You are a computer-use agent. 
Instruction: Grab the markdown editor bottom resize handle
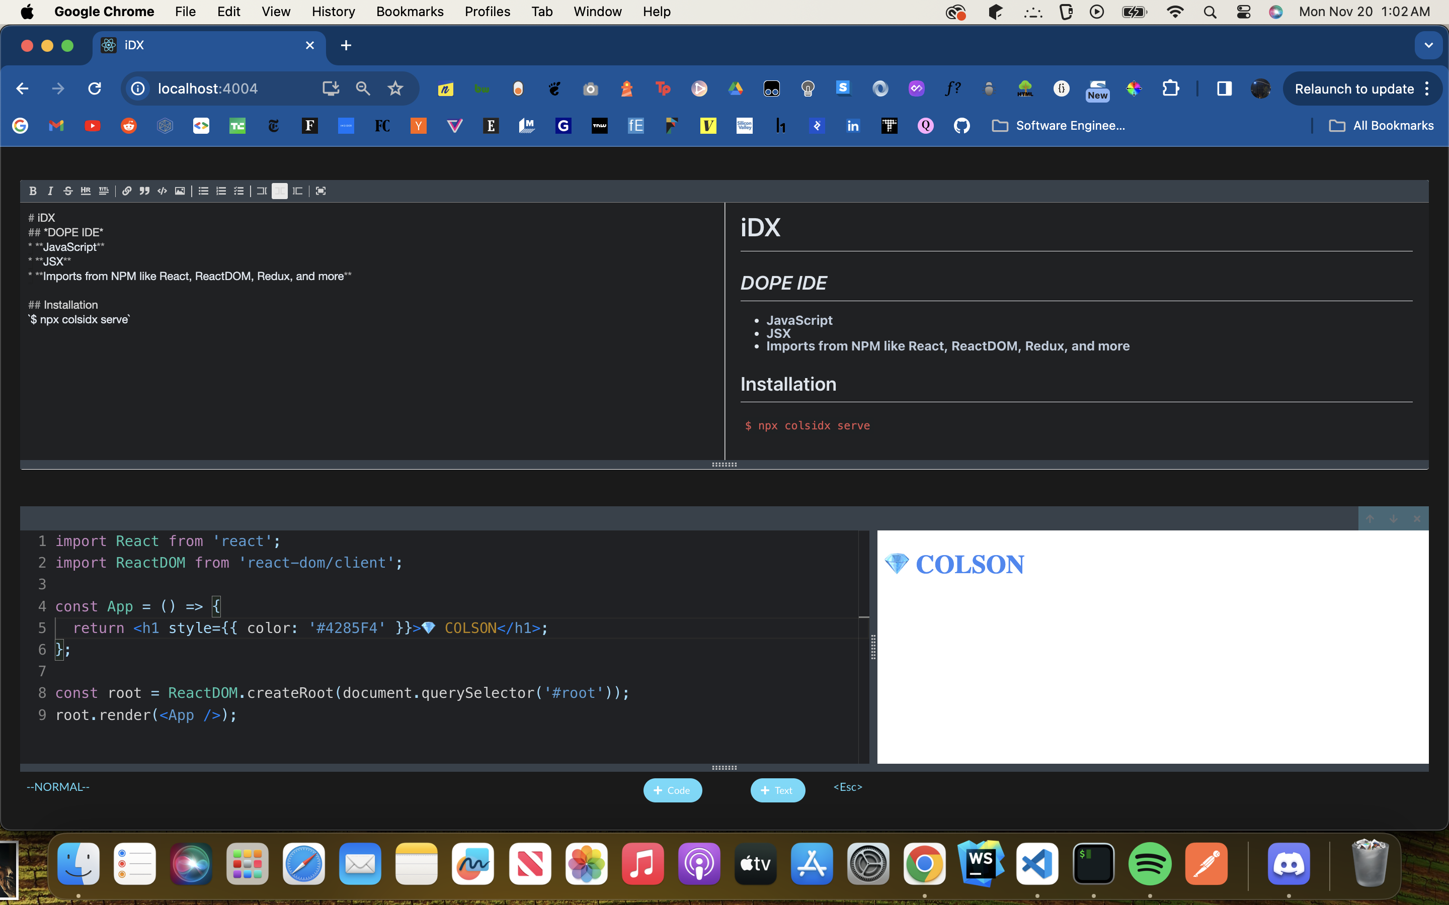coord(724,465)
